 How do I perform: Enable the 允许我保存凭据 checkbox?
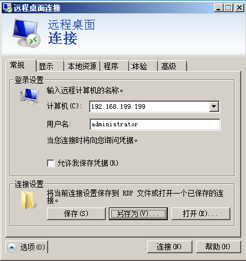tap(51, 163)
